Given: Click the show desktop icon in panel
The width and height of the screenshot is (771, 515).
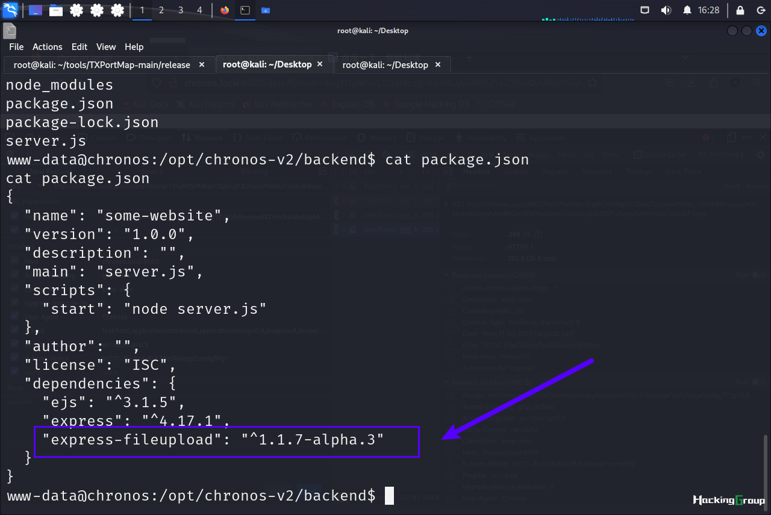Looking at the screenshot, I should tap(36, 10).
